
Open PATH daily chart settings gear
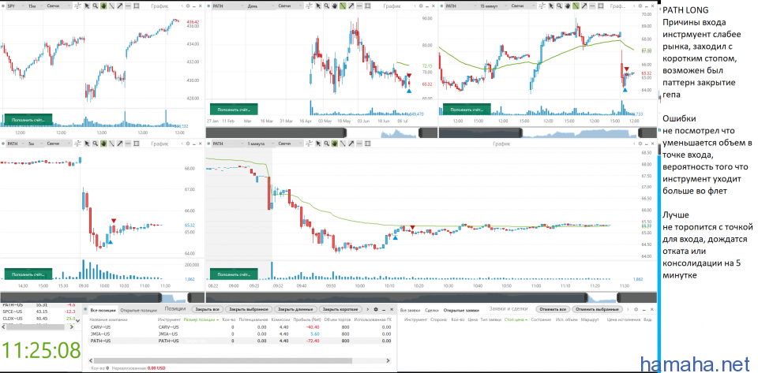[420, 6]
